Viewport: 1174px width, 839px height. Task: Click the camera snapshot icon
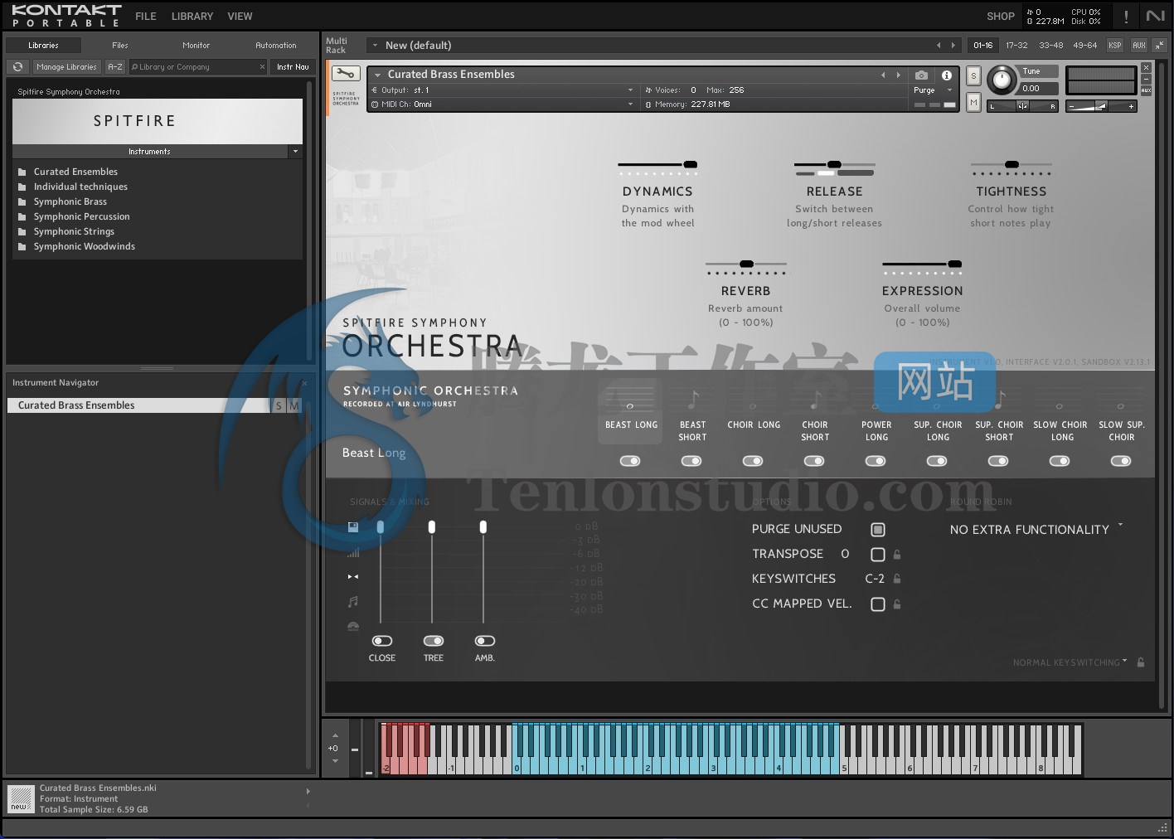click(921, 75)
